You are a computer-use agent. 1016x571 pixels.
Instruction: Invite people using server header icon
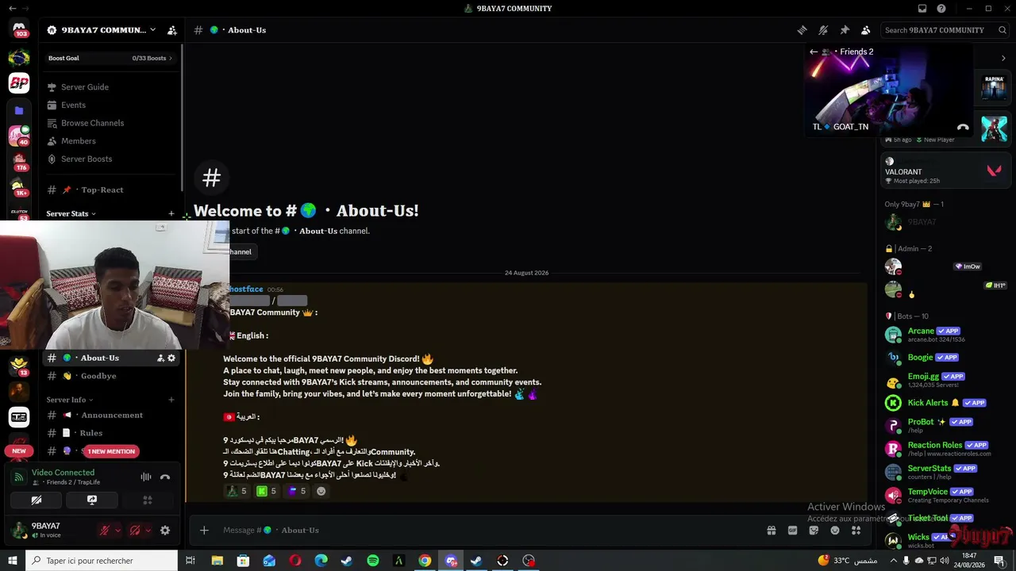(x=172, y=30)
